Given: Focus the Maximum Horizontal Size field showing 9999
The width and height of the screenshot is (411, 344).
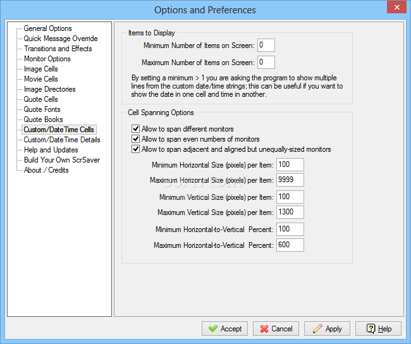Looking at the screenshot, I should tap(290, 180).
